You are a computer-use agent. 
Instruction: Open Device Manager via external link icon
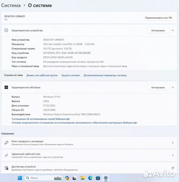pyautogui.click(x=173, y=168)
